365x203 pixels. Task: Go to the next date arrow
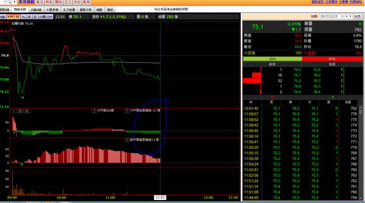[x=350, y=16]
